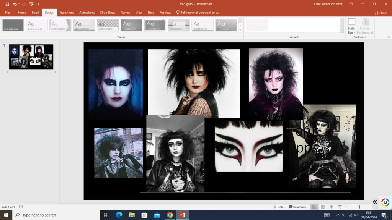Screen dimensions: 392x220
Task: Open PowerPoint from the Windows taskbar
Action: click(x=183, y=215)
